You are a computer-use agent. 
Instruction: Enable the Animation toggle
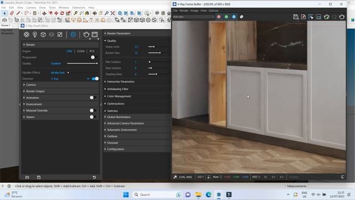point(93,98)
